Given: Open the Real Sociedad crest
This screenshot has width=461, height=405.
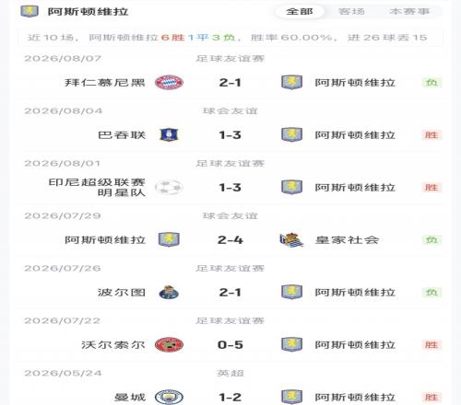Looking at the screenshot, I should coord(291,239).
